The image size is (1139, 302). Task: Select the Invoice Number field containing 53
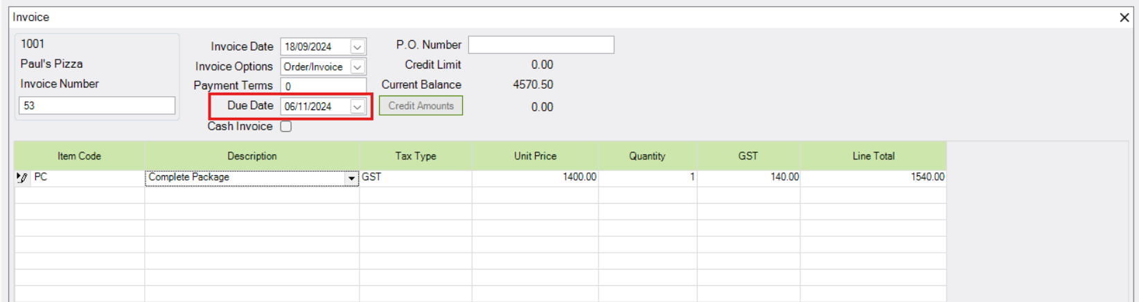point(97,106)
